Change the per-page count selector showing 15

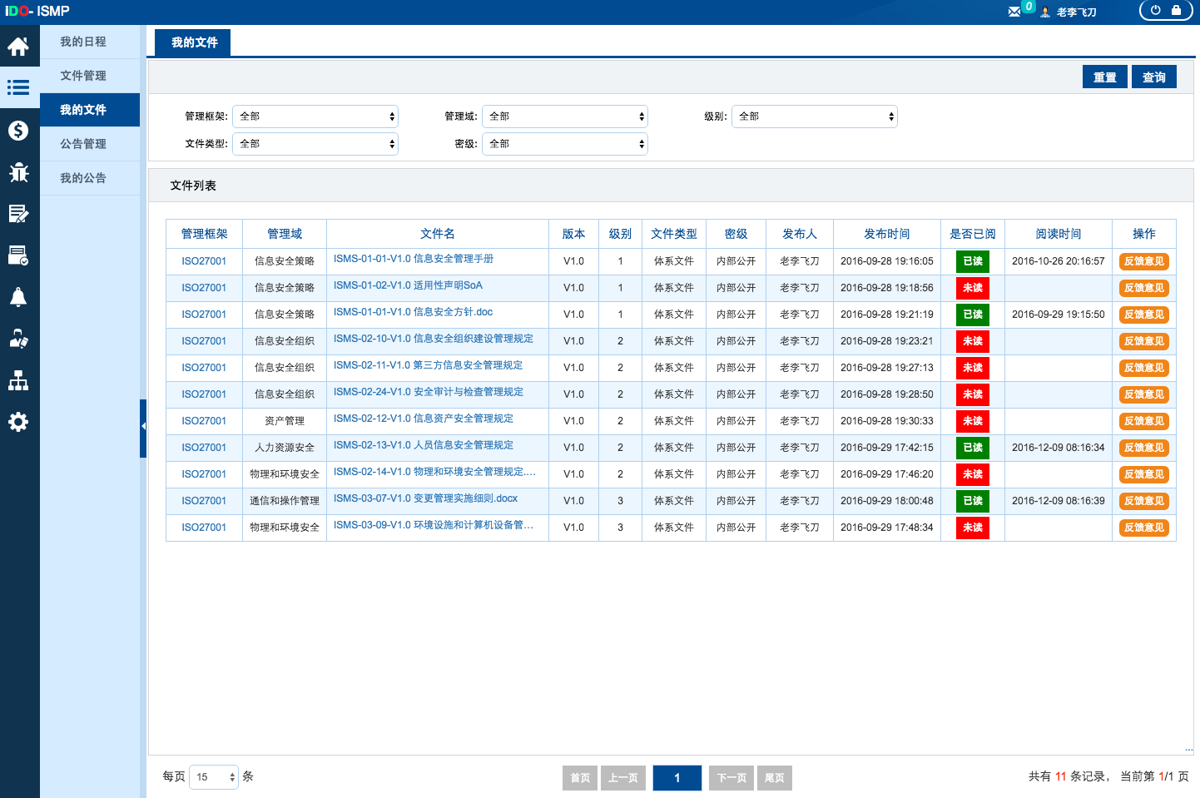point(214,777)
